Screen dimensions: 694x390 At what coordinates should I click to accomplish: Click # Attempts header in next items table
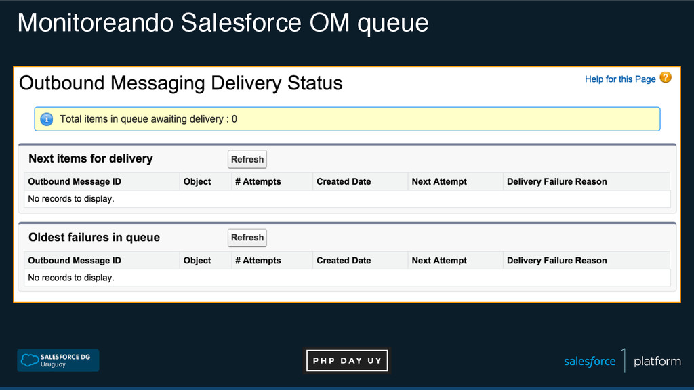[x=258, y=181]
